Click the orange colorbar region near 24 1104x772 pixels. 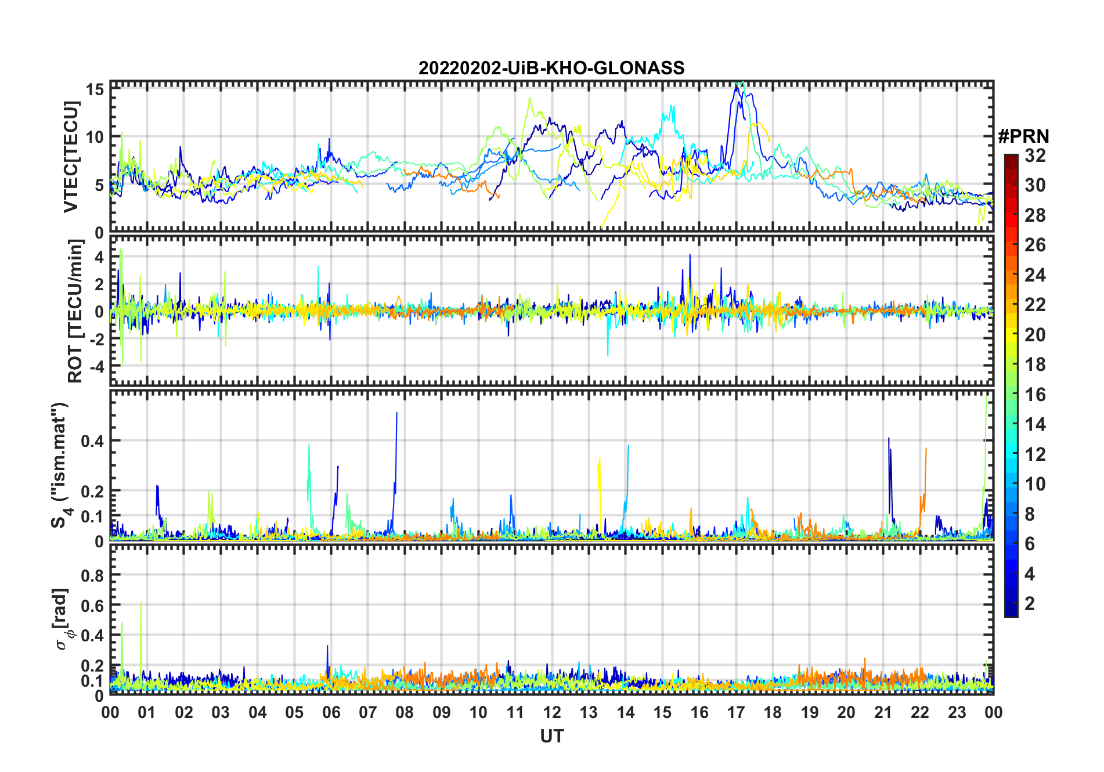pos(1011,275)
